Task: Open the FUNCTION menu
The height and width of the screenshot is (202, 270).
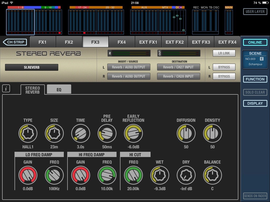Action: point(255,79)
